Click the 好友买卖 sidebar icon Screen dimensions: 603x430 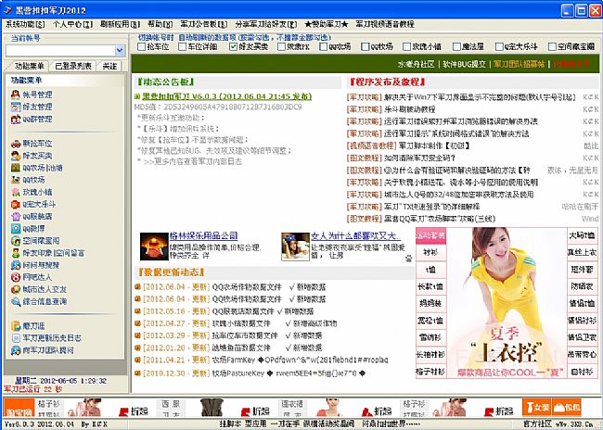pos(16,156)
